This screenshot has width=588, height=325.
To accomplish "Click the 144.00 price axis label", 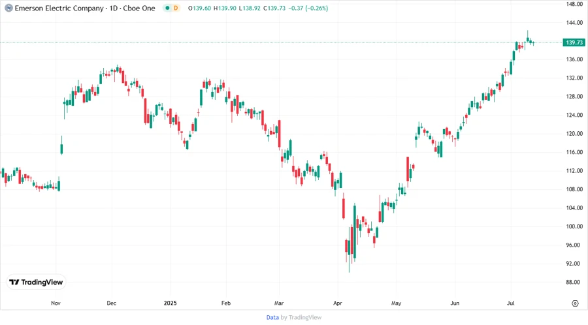I will 574,23.
